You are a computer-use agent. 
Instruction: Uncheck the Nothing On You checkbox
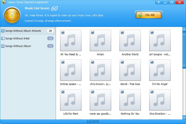(122, 92)
